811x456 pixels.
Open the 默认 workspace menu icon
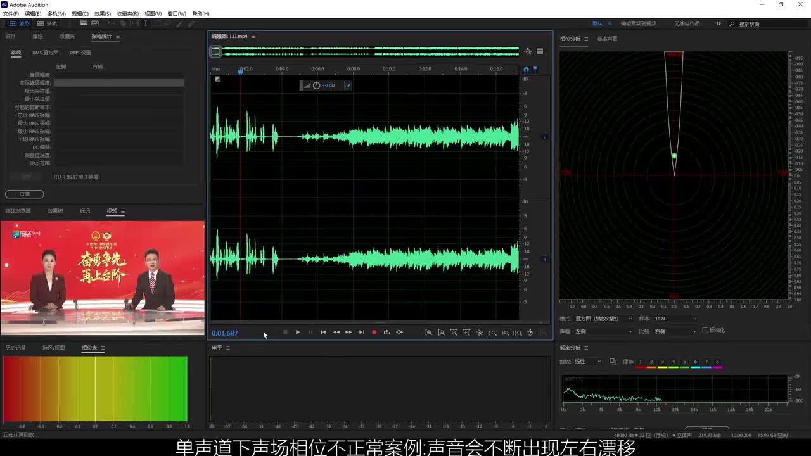pyautogui.click(x=610, y=23)
